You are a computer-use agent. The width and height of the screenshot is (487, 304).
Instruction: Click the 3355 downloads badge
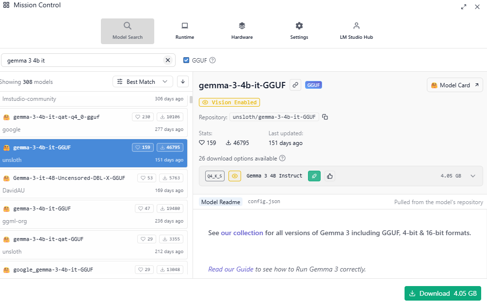click(x=171, y=239)
